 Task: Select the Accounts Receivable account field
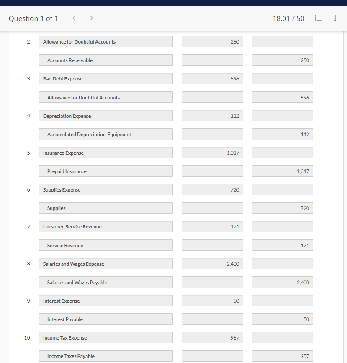(105, 60)
